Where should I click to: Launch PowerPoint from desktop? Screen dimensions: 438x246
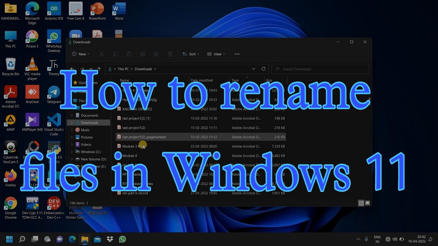(x=97, y=11)
